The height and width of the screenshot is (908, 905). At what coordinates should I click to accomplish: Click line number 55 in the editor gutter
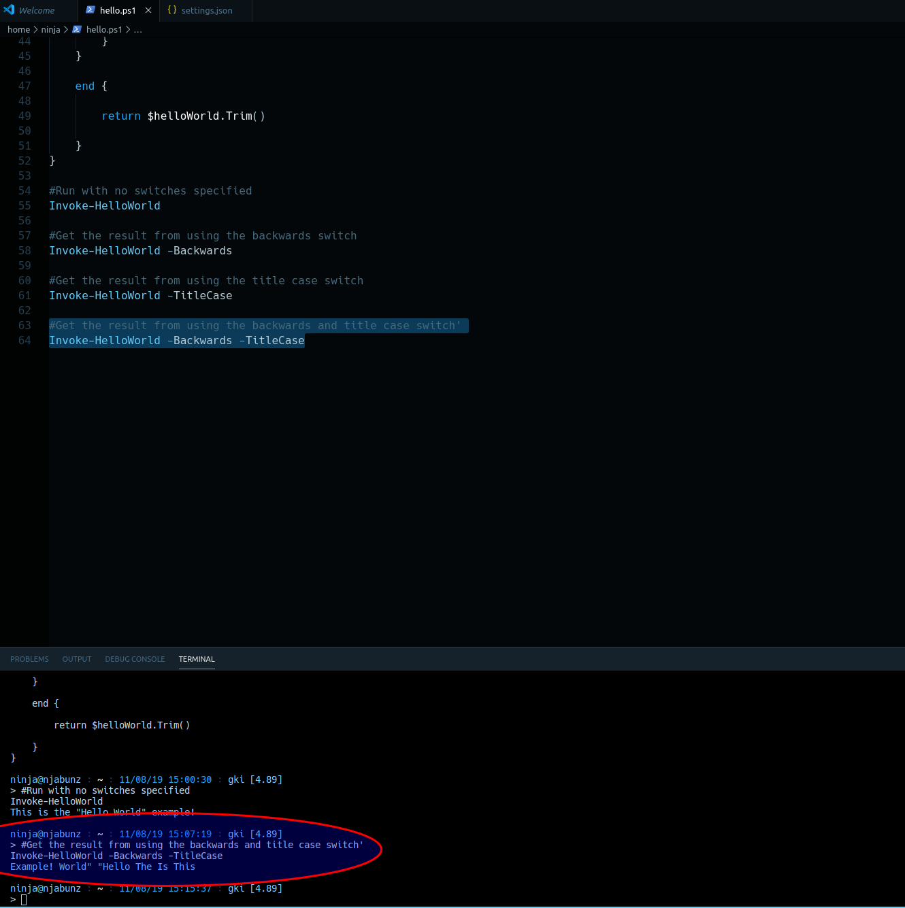pyautogui.click(x=24, y=205)
